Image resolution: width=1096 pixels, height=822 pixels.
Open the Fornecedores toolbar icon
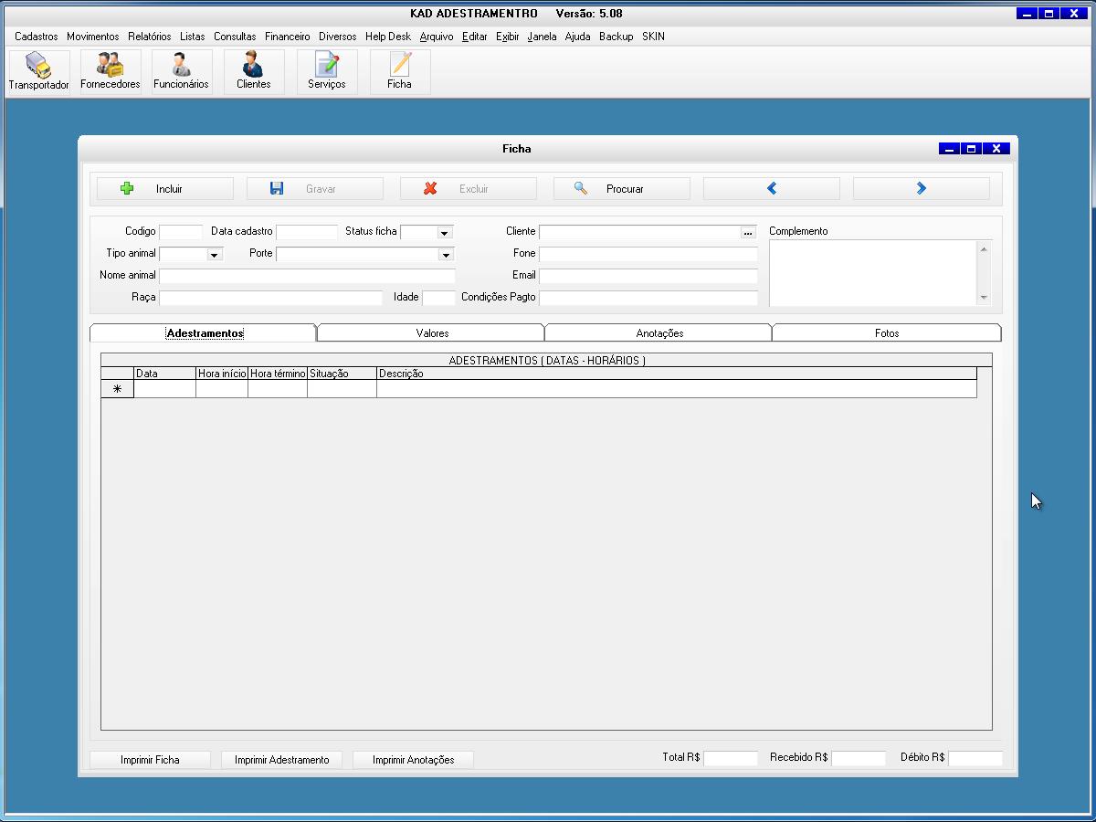pyautogui.click(x=111, y=72)
